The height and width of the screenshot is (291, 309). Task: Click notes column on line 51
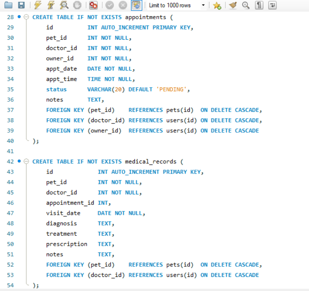[55, 254]
